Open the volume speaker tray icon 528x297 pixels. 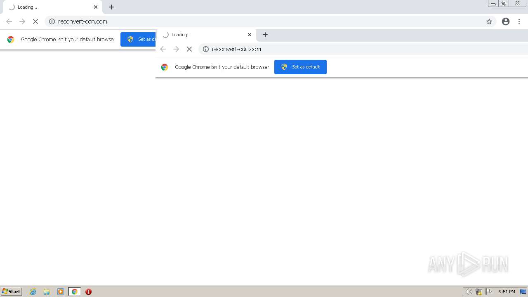click(x=469, y=292)
